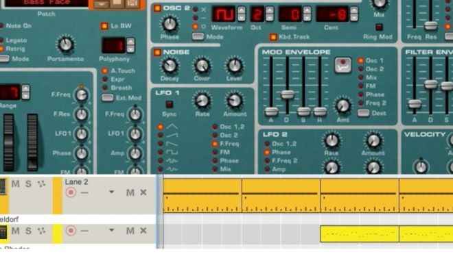Image resolution: width=453 pixels, height=254 pixels.
Task: Click the Mod Envelope Decay slider handle
Action: pos(288,94)
